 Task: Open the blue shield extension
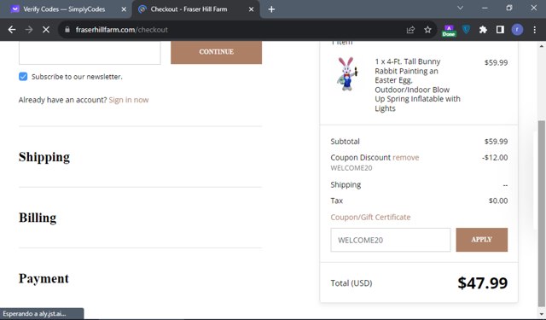click(466, 30)
